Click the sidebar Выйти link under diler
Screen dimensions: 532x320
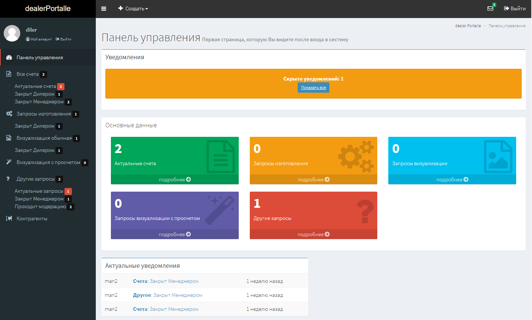63,39
